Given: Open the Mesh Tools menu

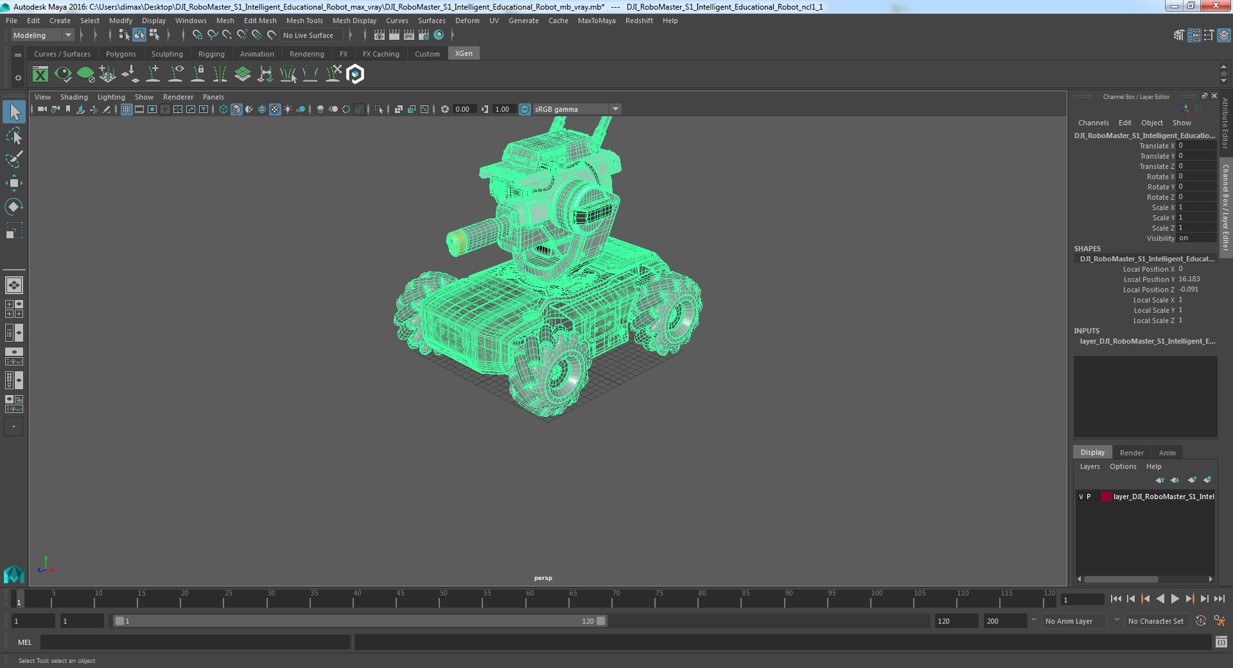Looking at the screenshot, I should 304,21.
